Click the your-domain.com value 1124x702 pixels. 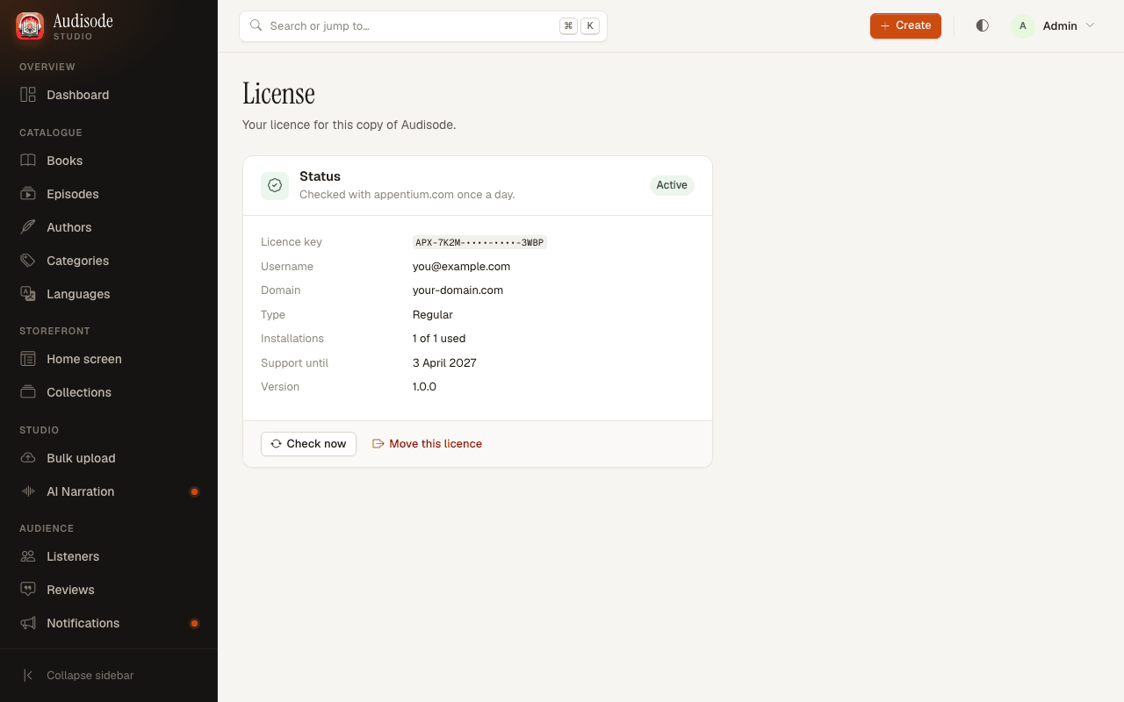coord(458,290)
